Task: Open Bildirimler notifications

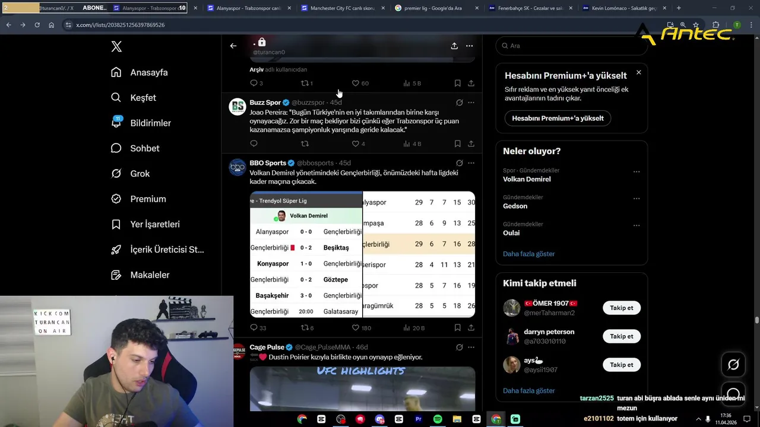Action: [x=141, y=123]
